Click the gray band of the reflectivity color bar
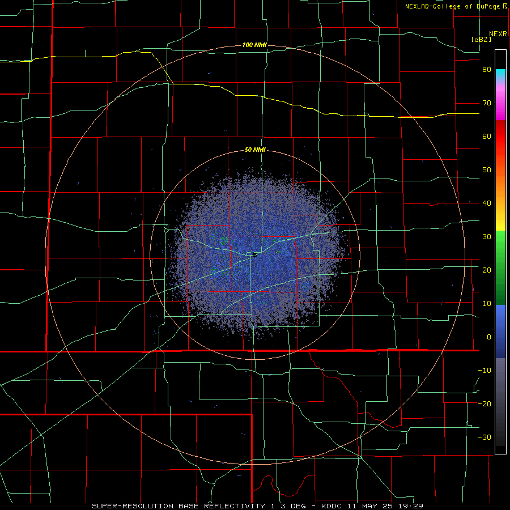Viewport: 510px width, 510px height. pyautogui.click(x=500, y=402)
